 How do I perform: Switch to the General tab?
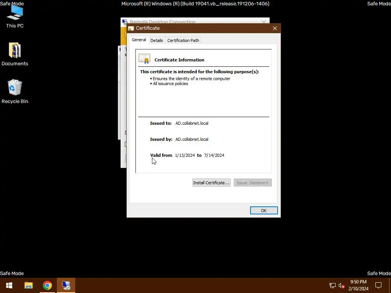click(x=139, y=40)
